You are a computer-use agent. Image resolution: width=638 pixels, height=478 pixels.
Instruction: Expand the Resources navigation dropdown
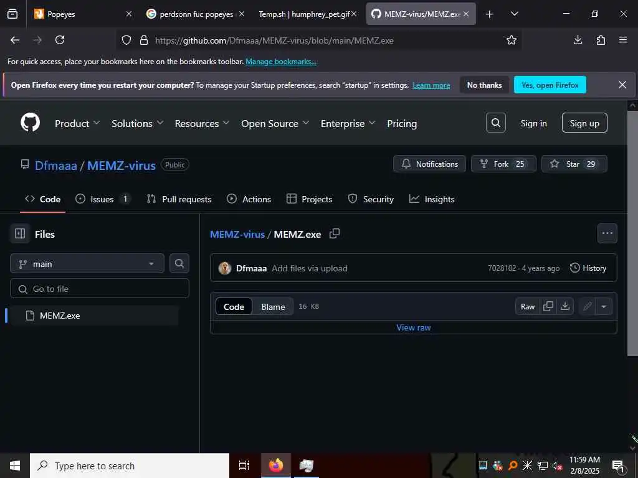point(202,124)
